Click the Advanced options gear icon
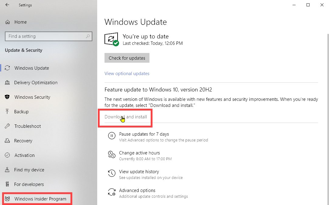 (x=111, y=192)
